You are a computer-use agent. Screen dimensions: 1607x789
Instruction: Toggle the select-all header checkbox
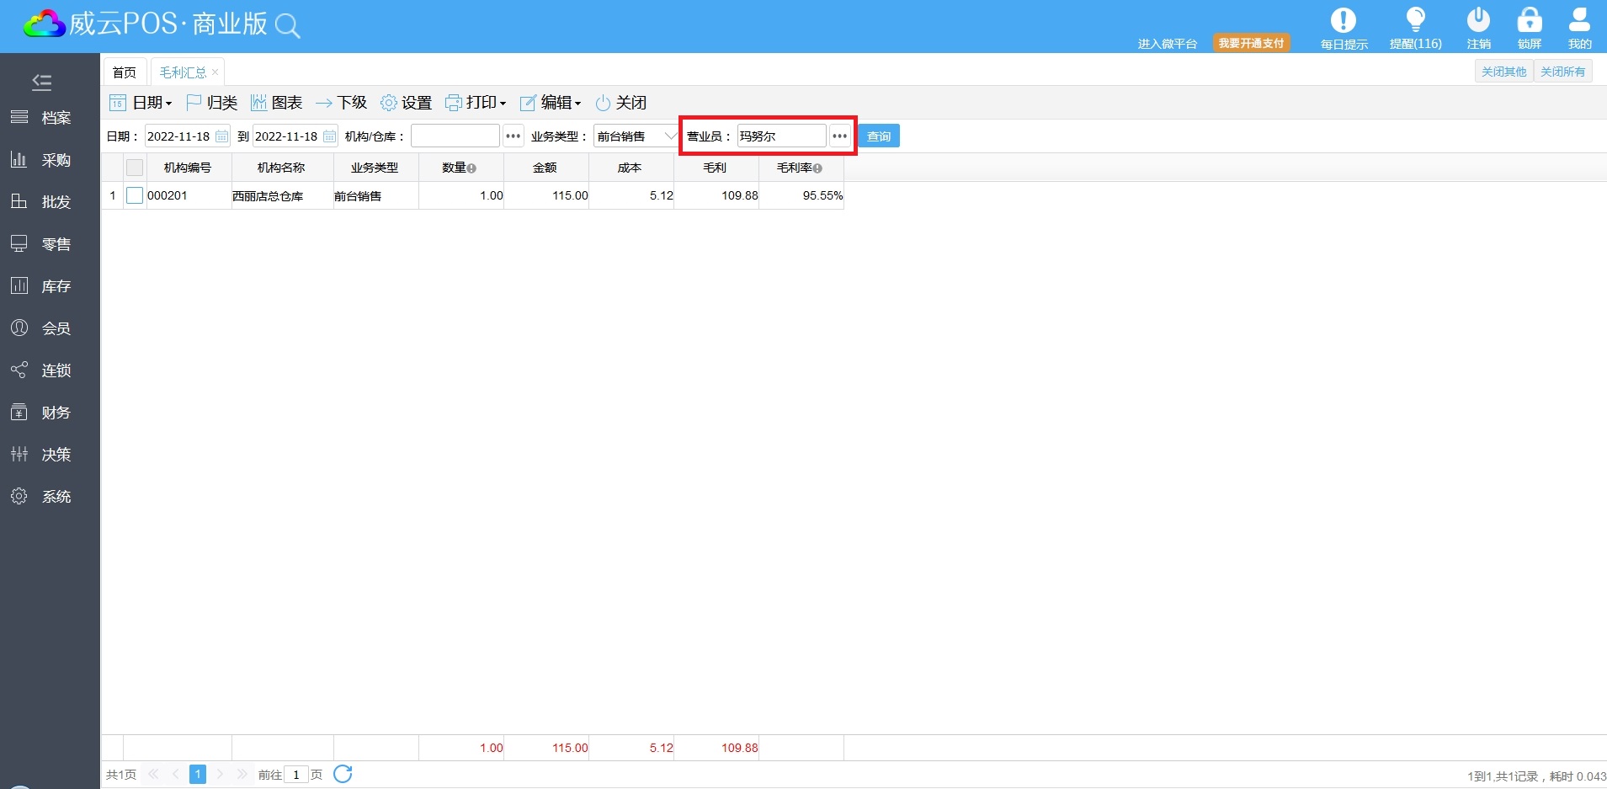(135, 168)
